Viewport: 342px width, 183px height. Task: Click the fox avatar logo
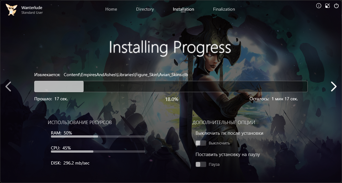12,10
